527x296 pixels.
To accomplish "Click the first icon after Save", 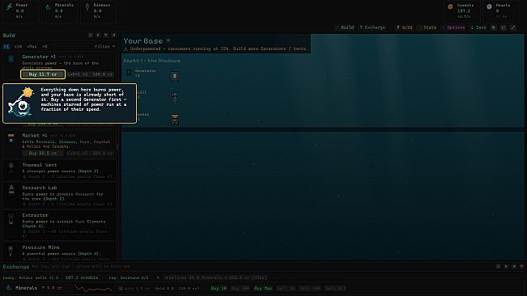I will (494, 27).
